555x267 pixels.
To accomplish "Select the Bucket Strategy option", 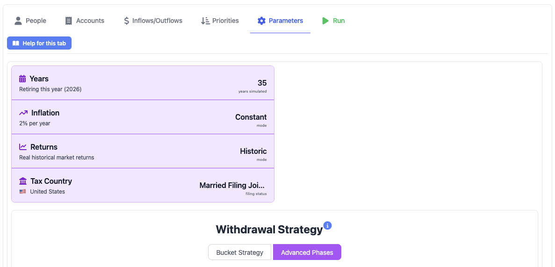I will click(239, 252).
